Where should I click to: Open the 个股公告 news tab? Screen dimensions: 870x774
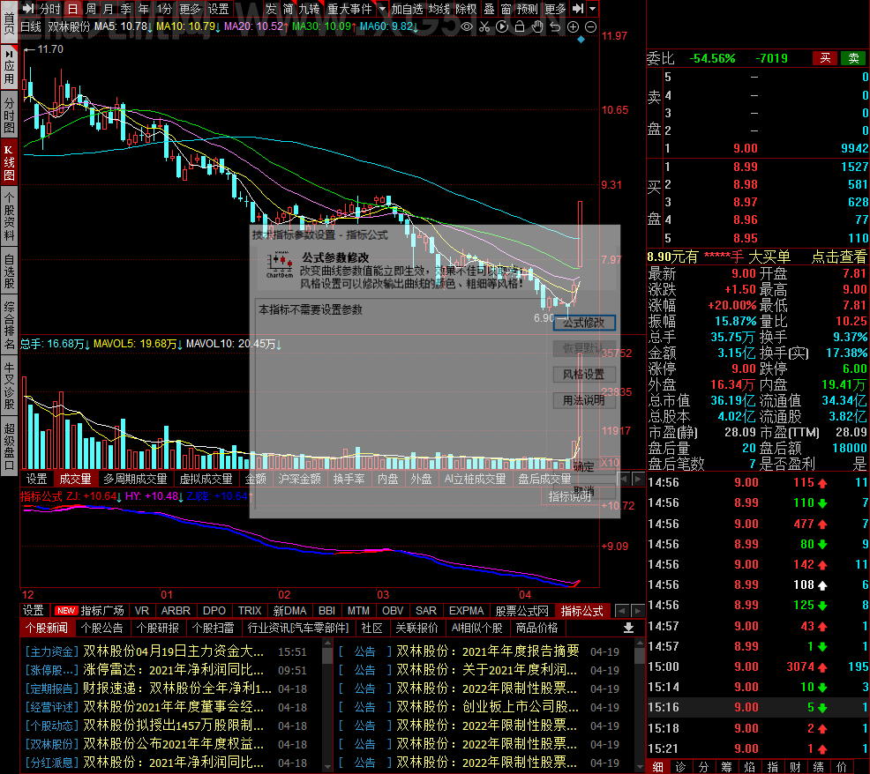[x=102, y=628]
